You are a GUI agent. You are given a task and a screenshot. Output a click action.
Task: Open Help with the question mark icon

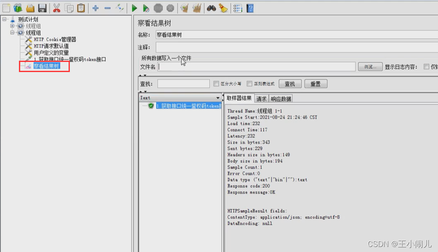coord(250,8)
